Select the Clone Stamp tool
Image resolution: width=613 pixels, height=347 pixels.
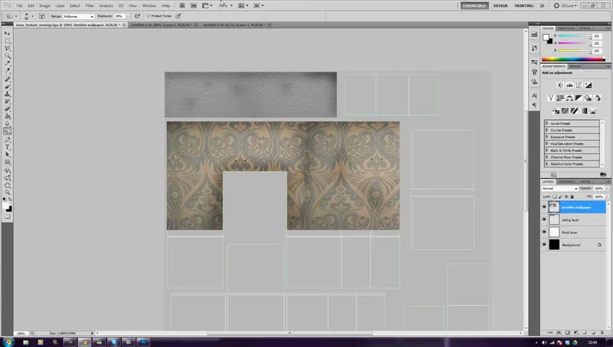[7, 94]
